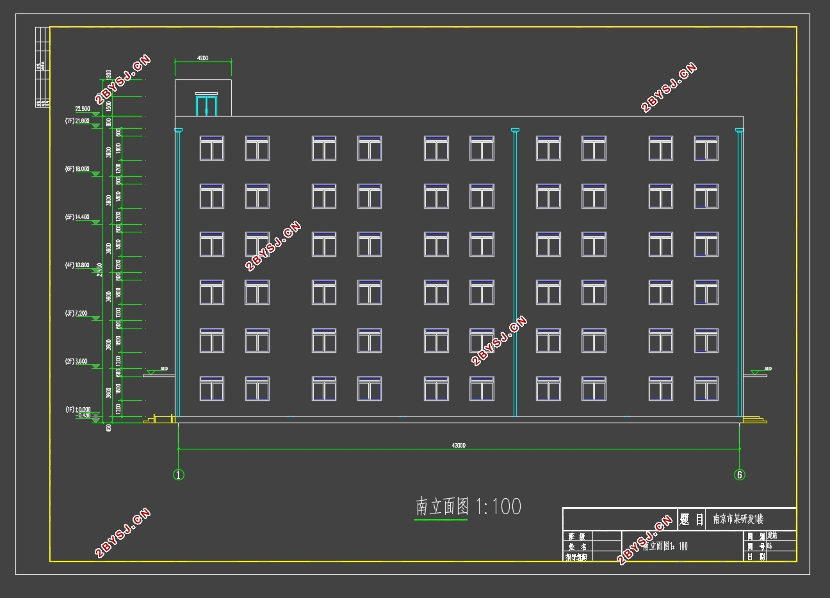Select the '日期' label in title block

[x=756, y=557]
